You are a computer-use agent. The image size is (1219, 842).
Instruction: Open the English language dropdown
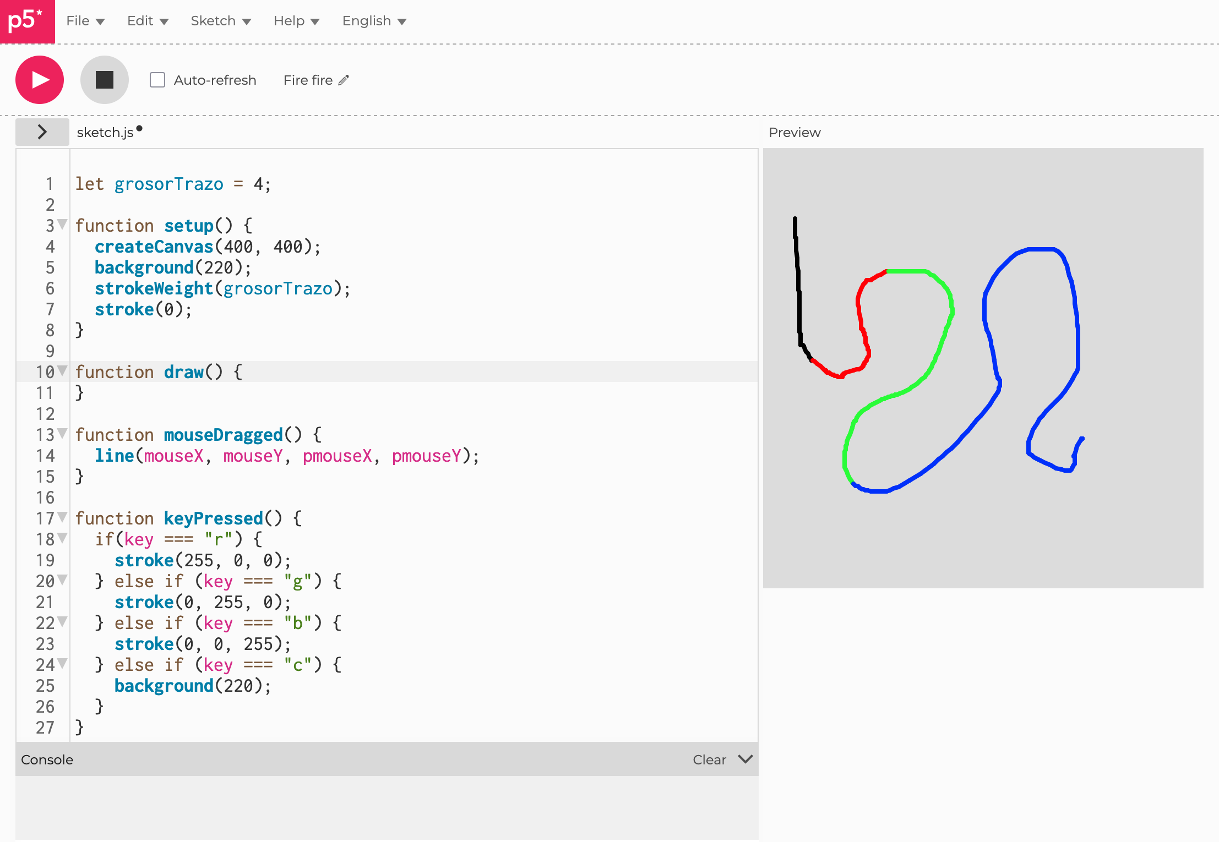[374, 21]
